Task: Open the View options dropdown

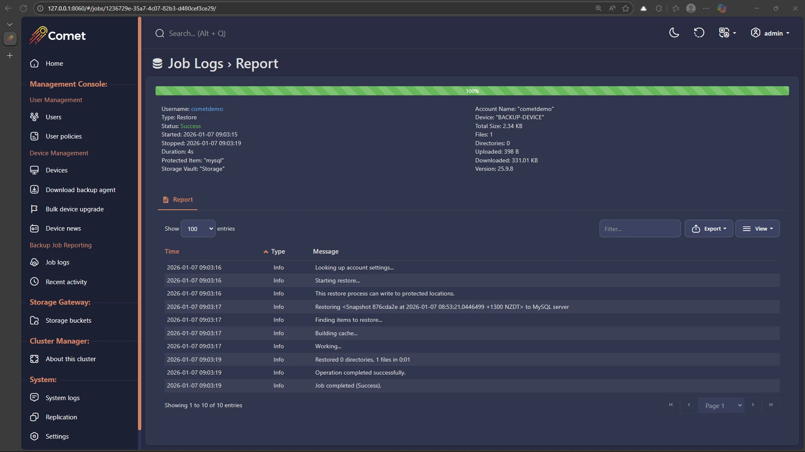Action: [757, 229]
